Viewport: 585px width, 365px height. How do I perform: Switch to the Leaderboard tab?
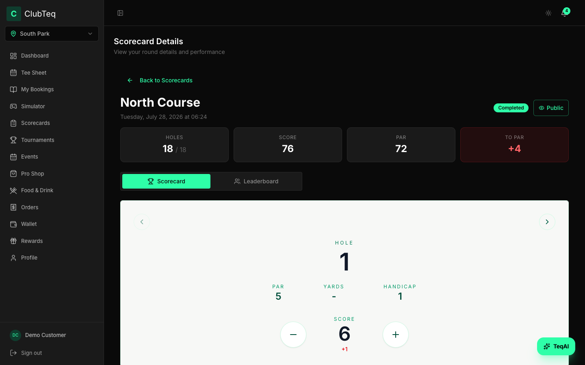coord(256,181)
